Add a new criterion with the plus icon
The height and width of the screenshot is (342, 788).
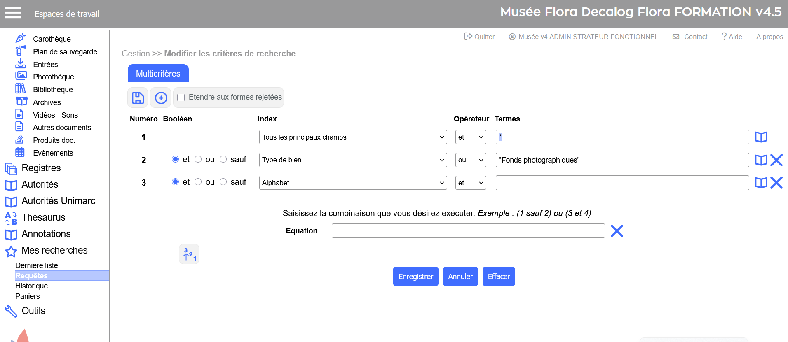point(161,98)
